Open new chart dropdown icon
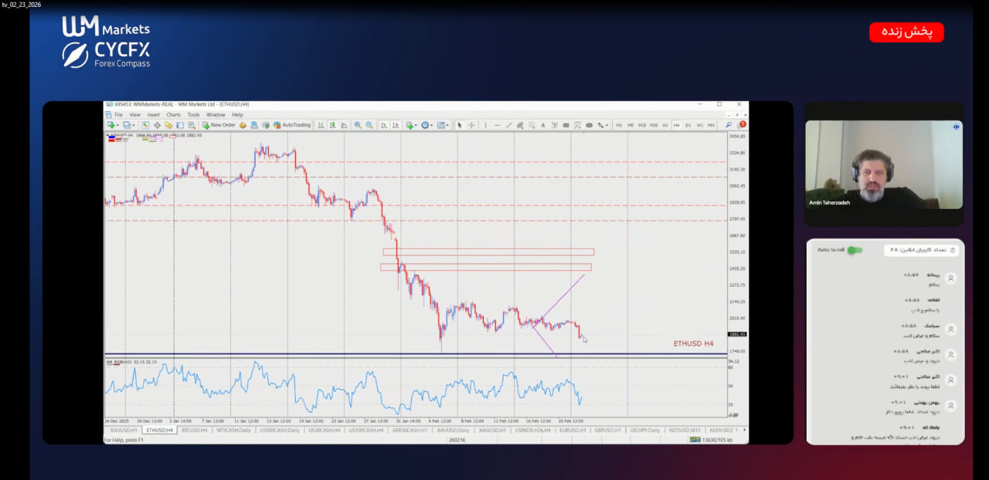This screenshot has width=989, height=480. [x=113, y=125]
